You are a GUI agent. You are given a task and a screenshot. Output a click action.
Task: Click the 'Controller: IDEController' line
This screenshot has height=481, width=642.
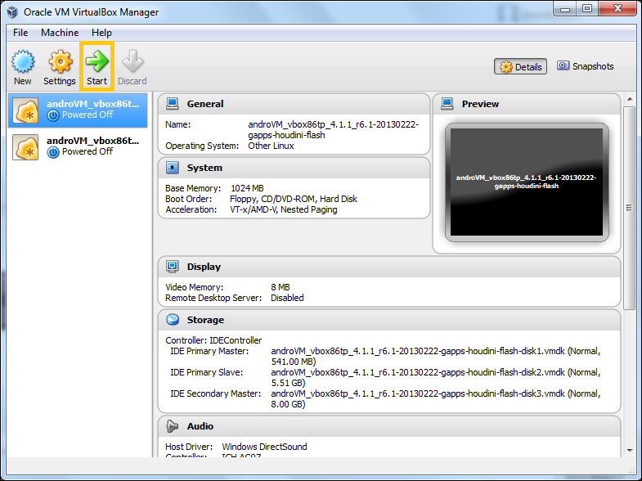point(213,340)
